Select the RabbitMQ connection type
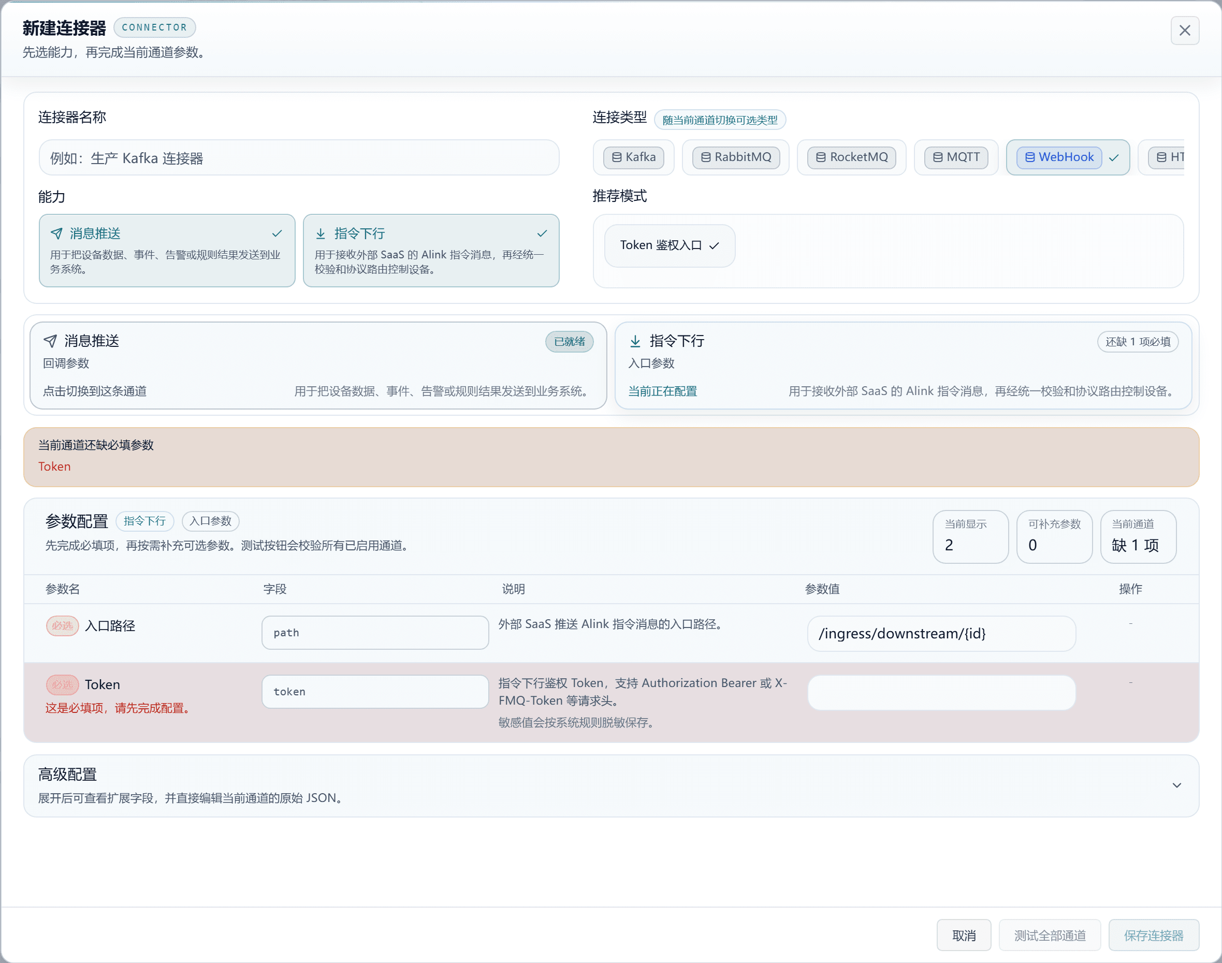Screen dimensions: 1222x963 pos(735,157)
